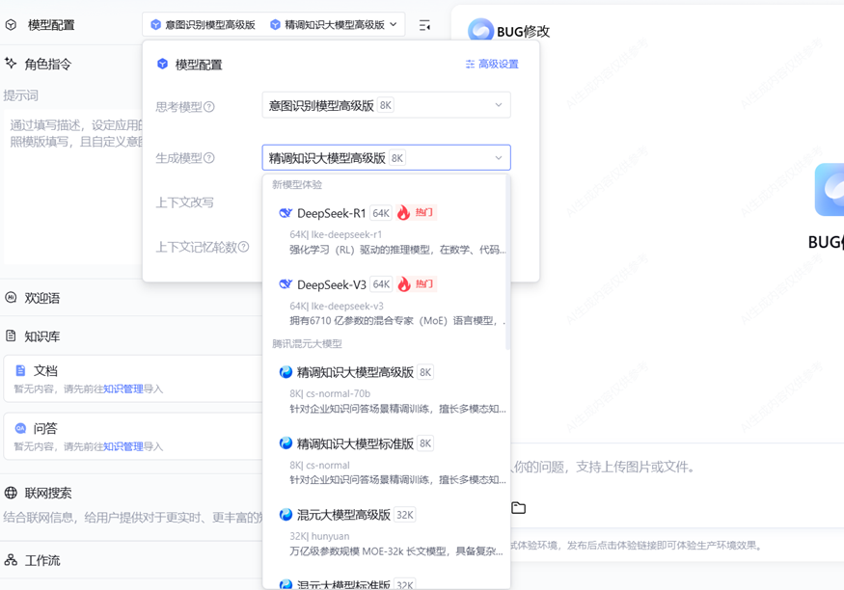Click the 角色指令 sparkle icon

(11, 63)
